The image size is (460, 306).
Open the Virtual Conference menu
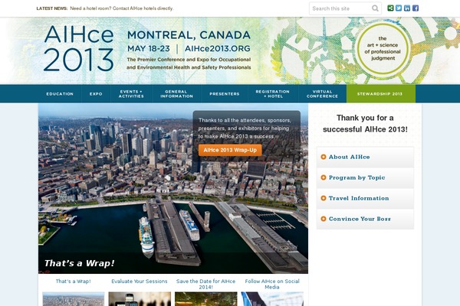click(322, 93)
